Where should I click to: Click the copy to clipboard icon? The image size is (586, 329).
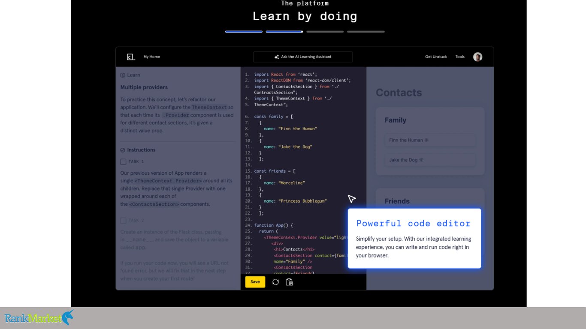point(290,282)
